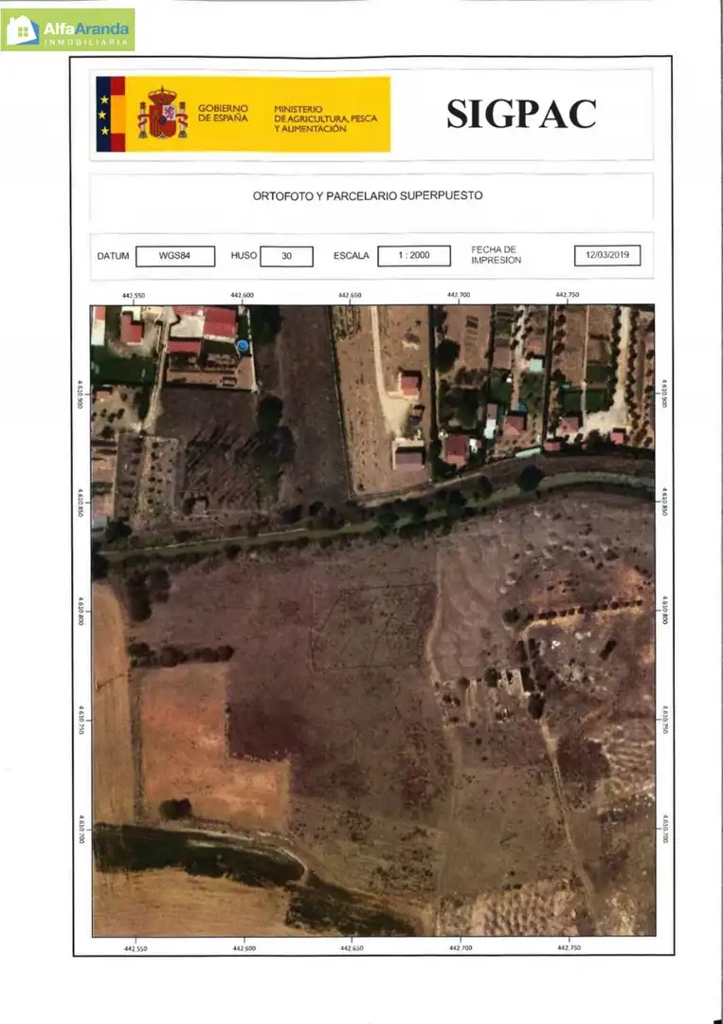Click the AlfaAranda Inmobiliaria logo
This screenshot has height=1024, width=723.
tap(68, 30)
